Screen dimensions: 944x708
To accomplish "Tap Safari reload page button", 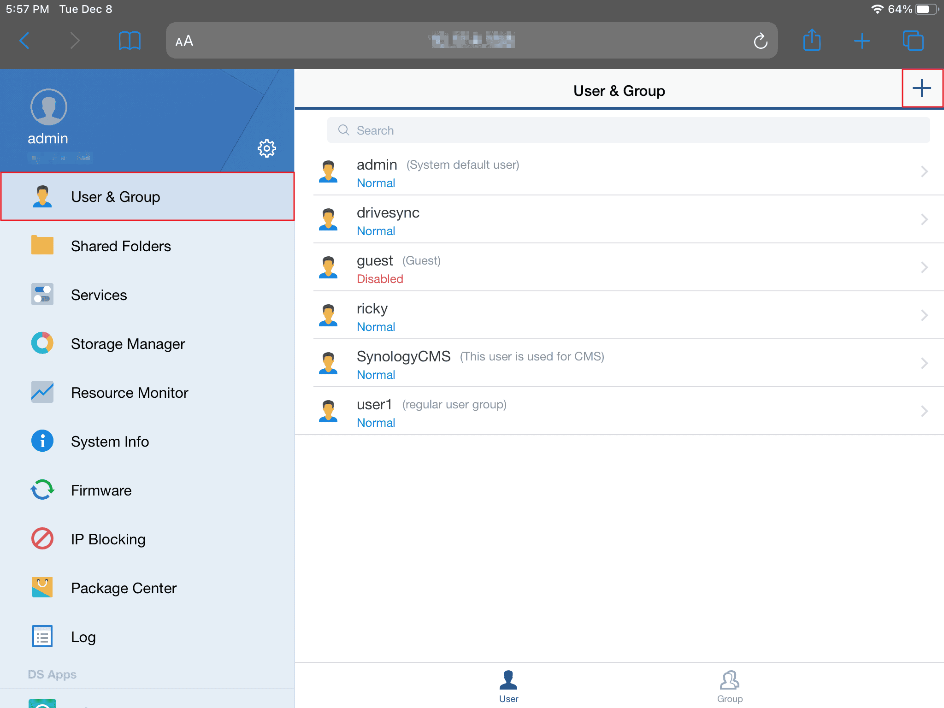I will click(760, 41).
